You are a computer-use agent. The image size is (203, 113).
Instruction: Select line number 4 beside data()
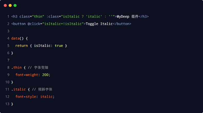[x=8, y=38]
